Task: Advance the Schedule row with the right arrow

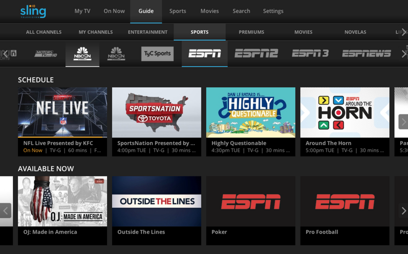Action: tap(403, 122)
